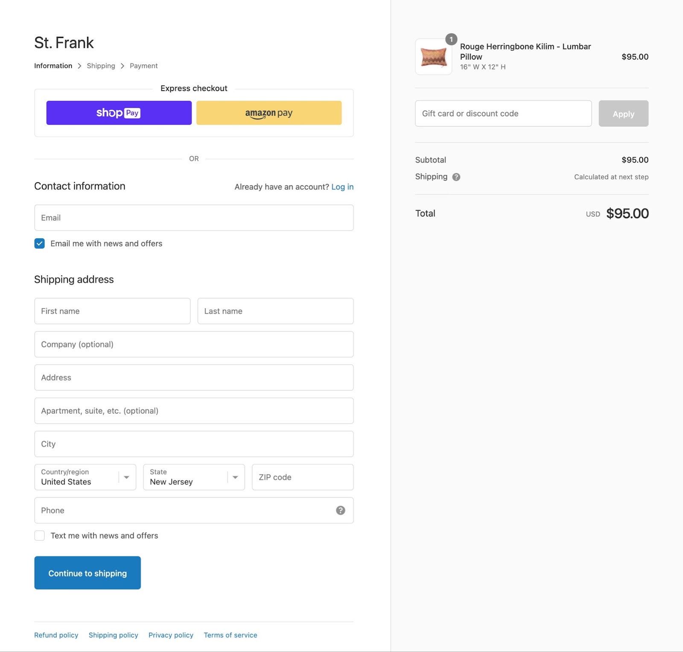The height and width of the screenshot is (652, 683).
Task: Click the item quantity badge on pillow thumbnail
Action: click(x=451, y=39)
